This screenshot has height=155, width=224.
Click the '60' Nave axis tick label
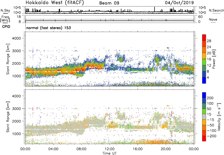(x=200, y=17)
